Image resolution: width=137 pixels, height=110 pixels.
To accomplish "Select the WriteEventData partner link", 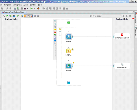I will click(x=122, y=66).
